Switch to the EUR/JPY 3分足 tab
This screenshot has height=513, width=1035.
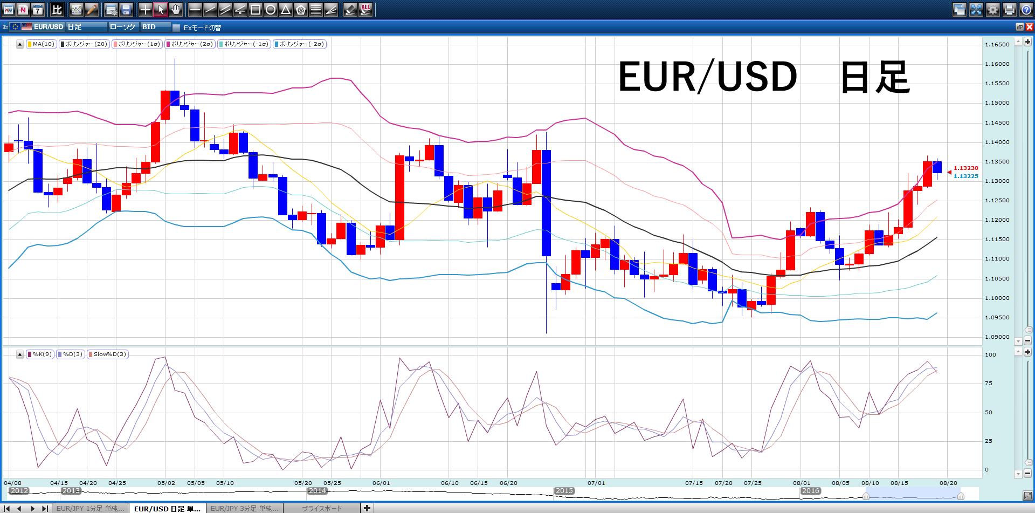245,508
